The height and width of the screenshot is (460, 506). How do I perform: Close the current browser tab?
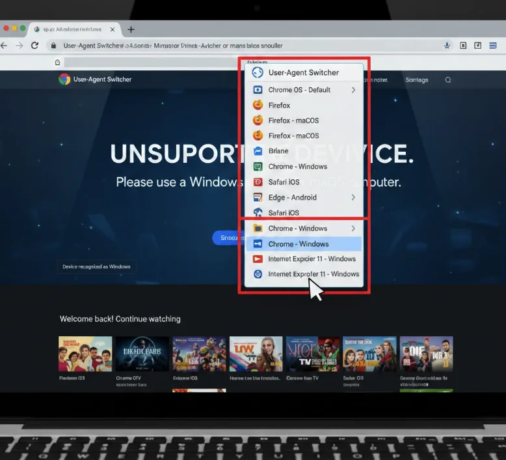point(113,29)
